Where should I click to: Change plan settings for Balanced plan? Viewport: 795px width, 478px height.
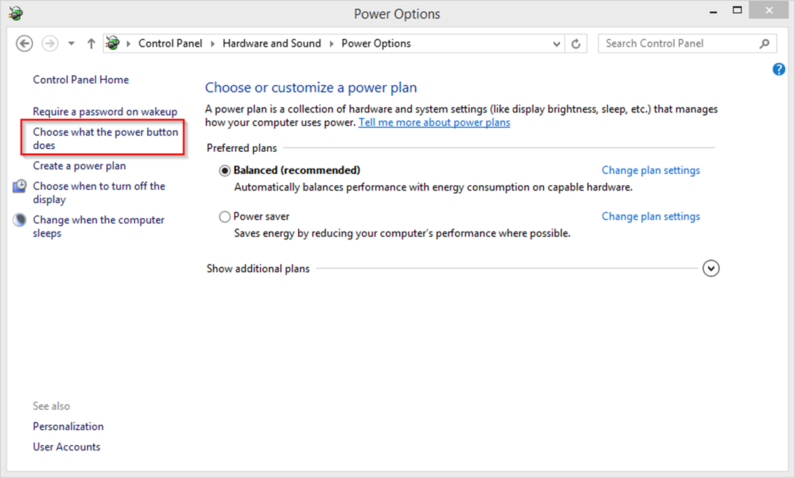point(651,170)
